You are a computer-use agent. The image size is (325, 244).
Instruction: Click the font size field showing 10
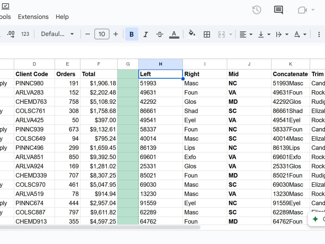tap(102, 34)
